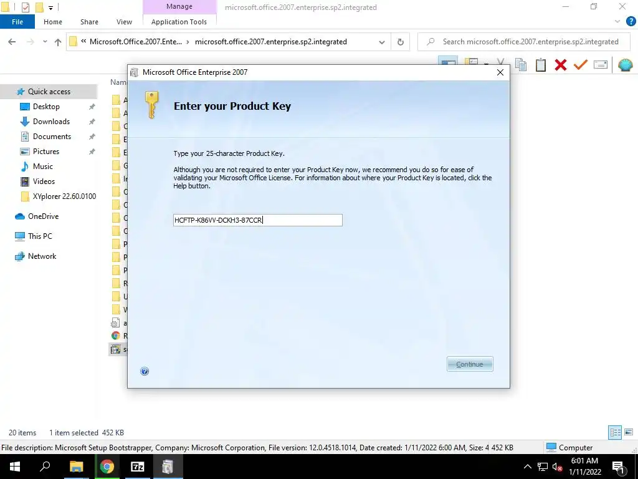
Task: Select OneDrive in the navigation pane
Action: point(43,216)
